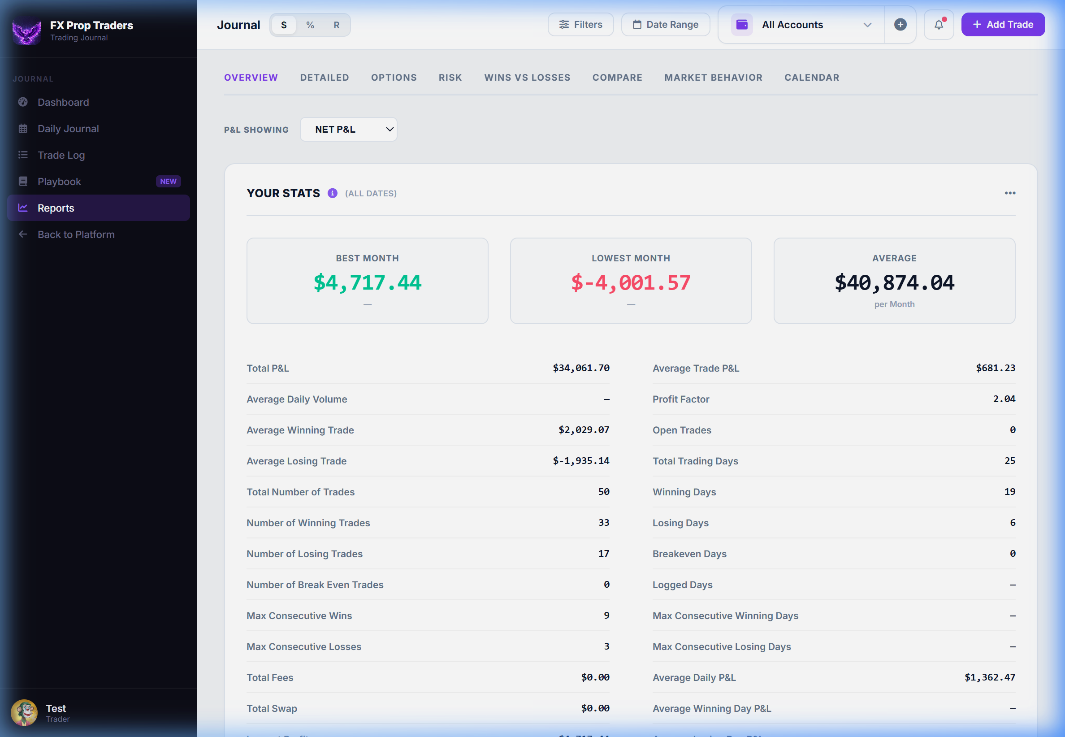Click the Test user name
The height and width of the screenshot is (737, 1065).
pyautogui.click(x=56, y=708)
